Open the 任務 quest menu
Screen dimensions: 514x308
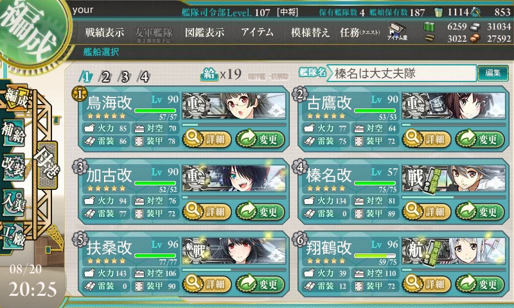[360, 32]
